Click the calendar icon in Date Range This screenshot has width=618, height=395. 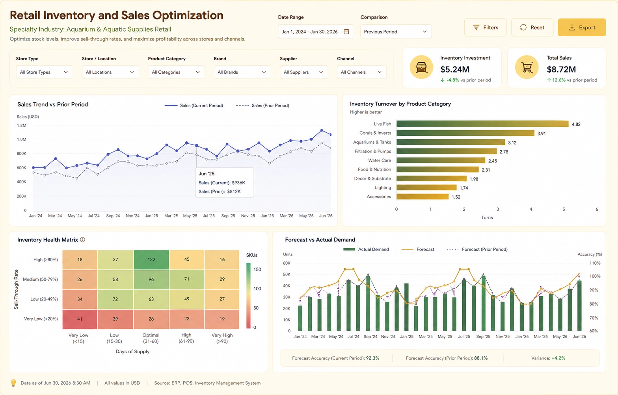346,32
